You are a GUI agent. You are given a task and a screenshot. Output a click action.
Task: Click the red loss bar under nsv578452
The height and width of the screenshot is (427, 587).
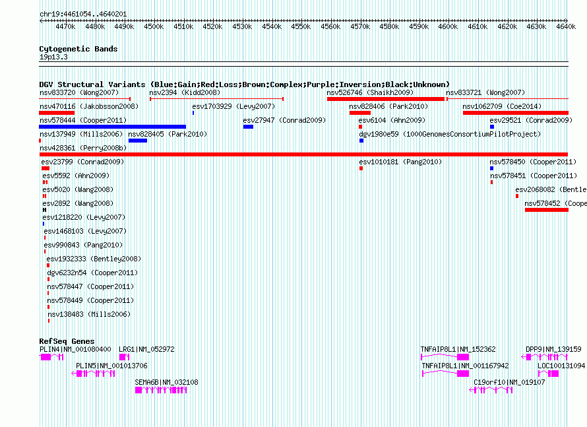coord(547,210)
